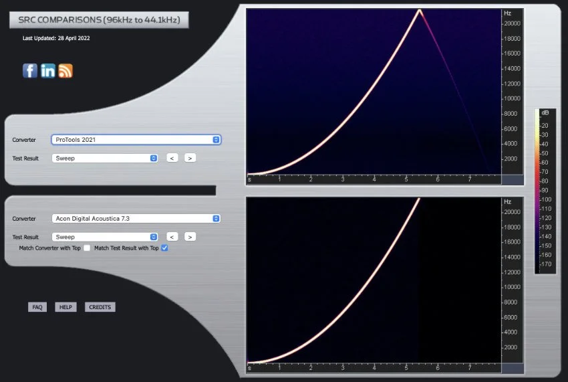Open the CREDITS page
568x382 pixels.
tap(100, 307)
